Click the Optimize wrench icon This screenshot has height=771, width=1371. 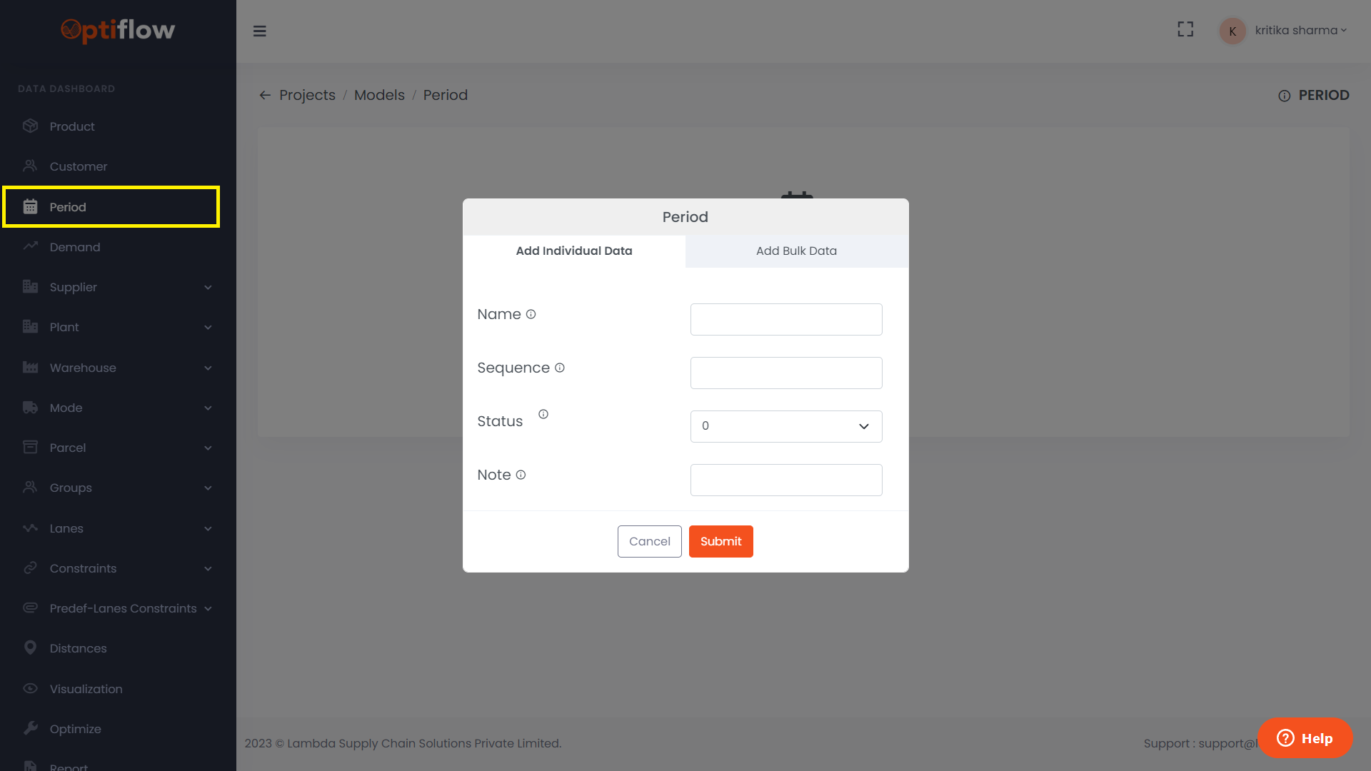pyautogui.click(x=30, y=728)
